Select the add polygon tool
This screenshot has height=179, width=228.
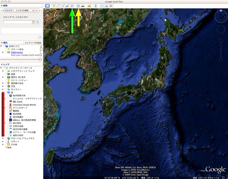[x=58, y=6]
